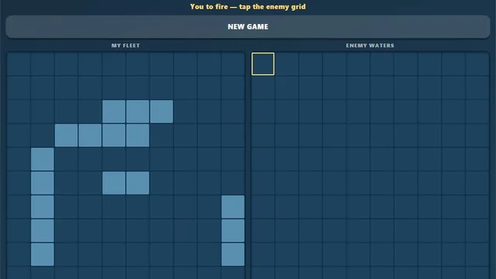The height and width of the screenshot is (279, 496).
Task: Target enemy waters row 3, column 5
Action: (x=358, y=112)
